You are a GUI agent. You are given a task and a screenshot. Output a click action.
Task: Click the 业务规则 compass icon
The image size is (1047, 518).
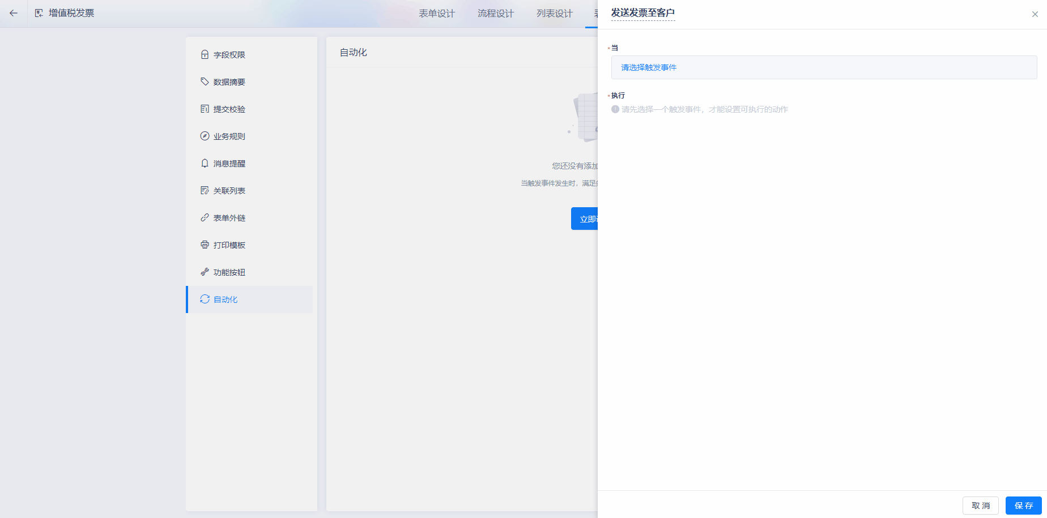pyautogui.click(x=205, y=136)
